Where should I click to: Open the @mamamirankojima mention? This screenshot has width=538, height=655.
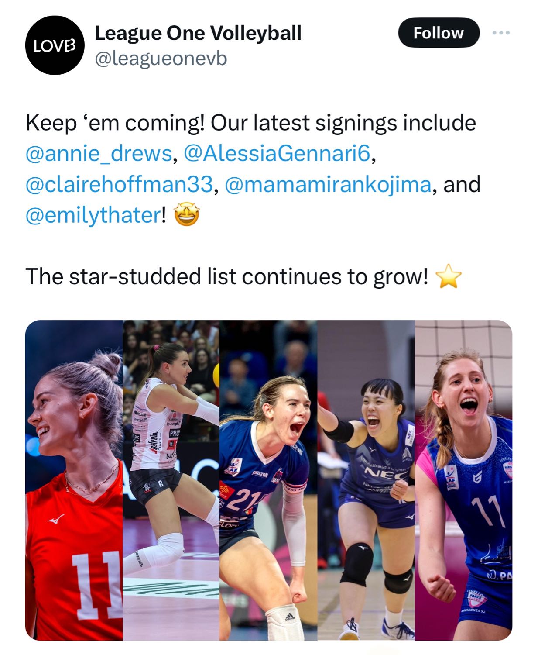click(x=328, y=184)
